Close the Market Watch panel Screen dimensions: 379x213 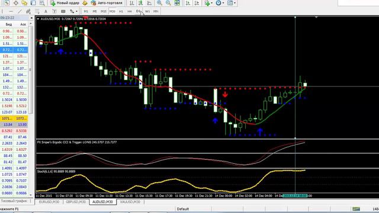pos(31,18)
